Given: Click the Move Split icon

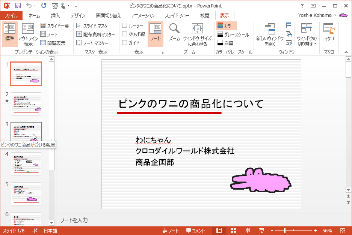Looking at the screenshot, I should (x=289, y=43).
